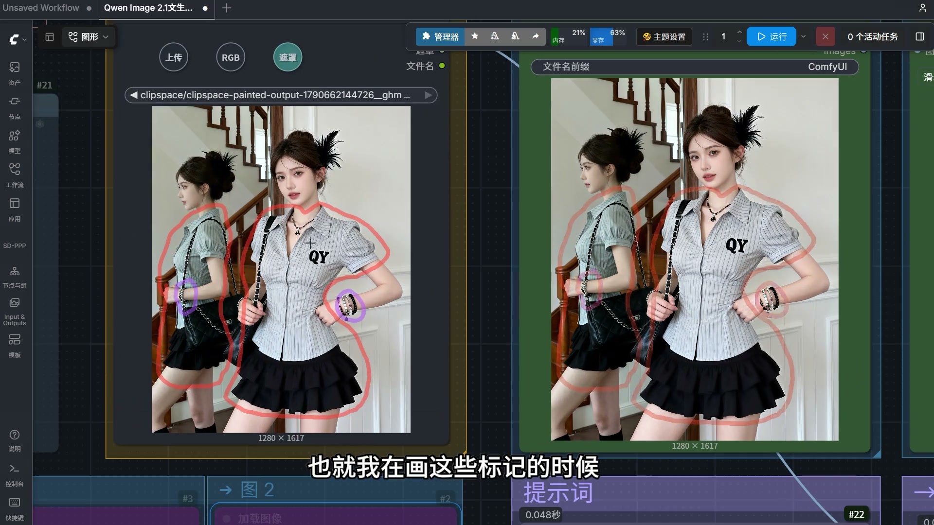
Task: Click the share arrow icon in manager bar
Action: pyautogui.click(x=536, y=36)
